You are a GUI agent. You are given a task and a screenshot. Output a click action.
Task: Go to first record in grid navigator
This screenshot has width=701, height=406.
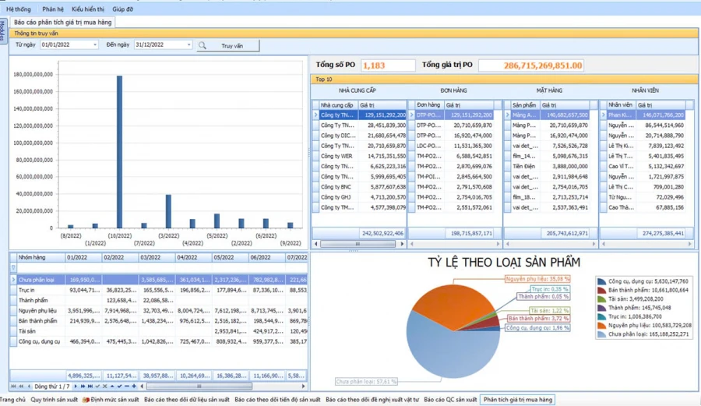tap(13, 387)
